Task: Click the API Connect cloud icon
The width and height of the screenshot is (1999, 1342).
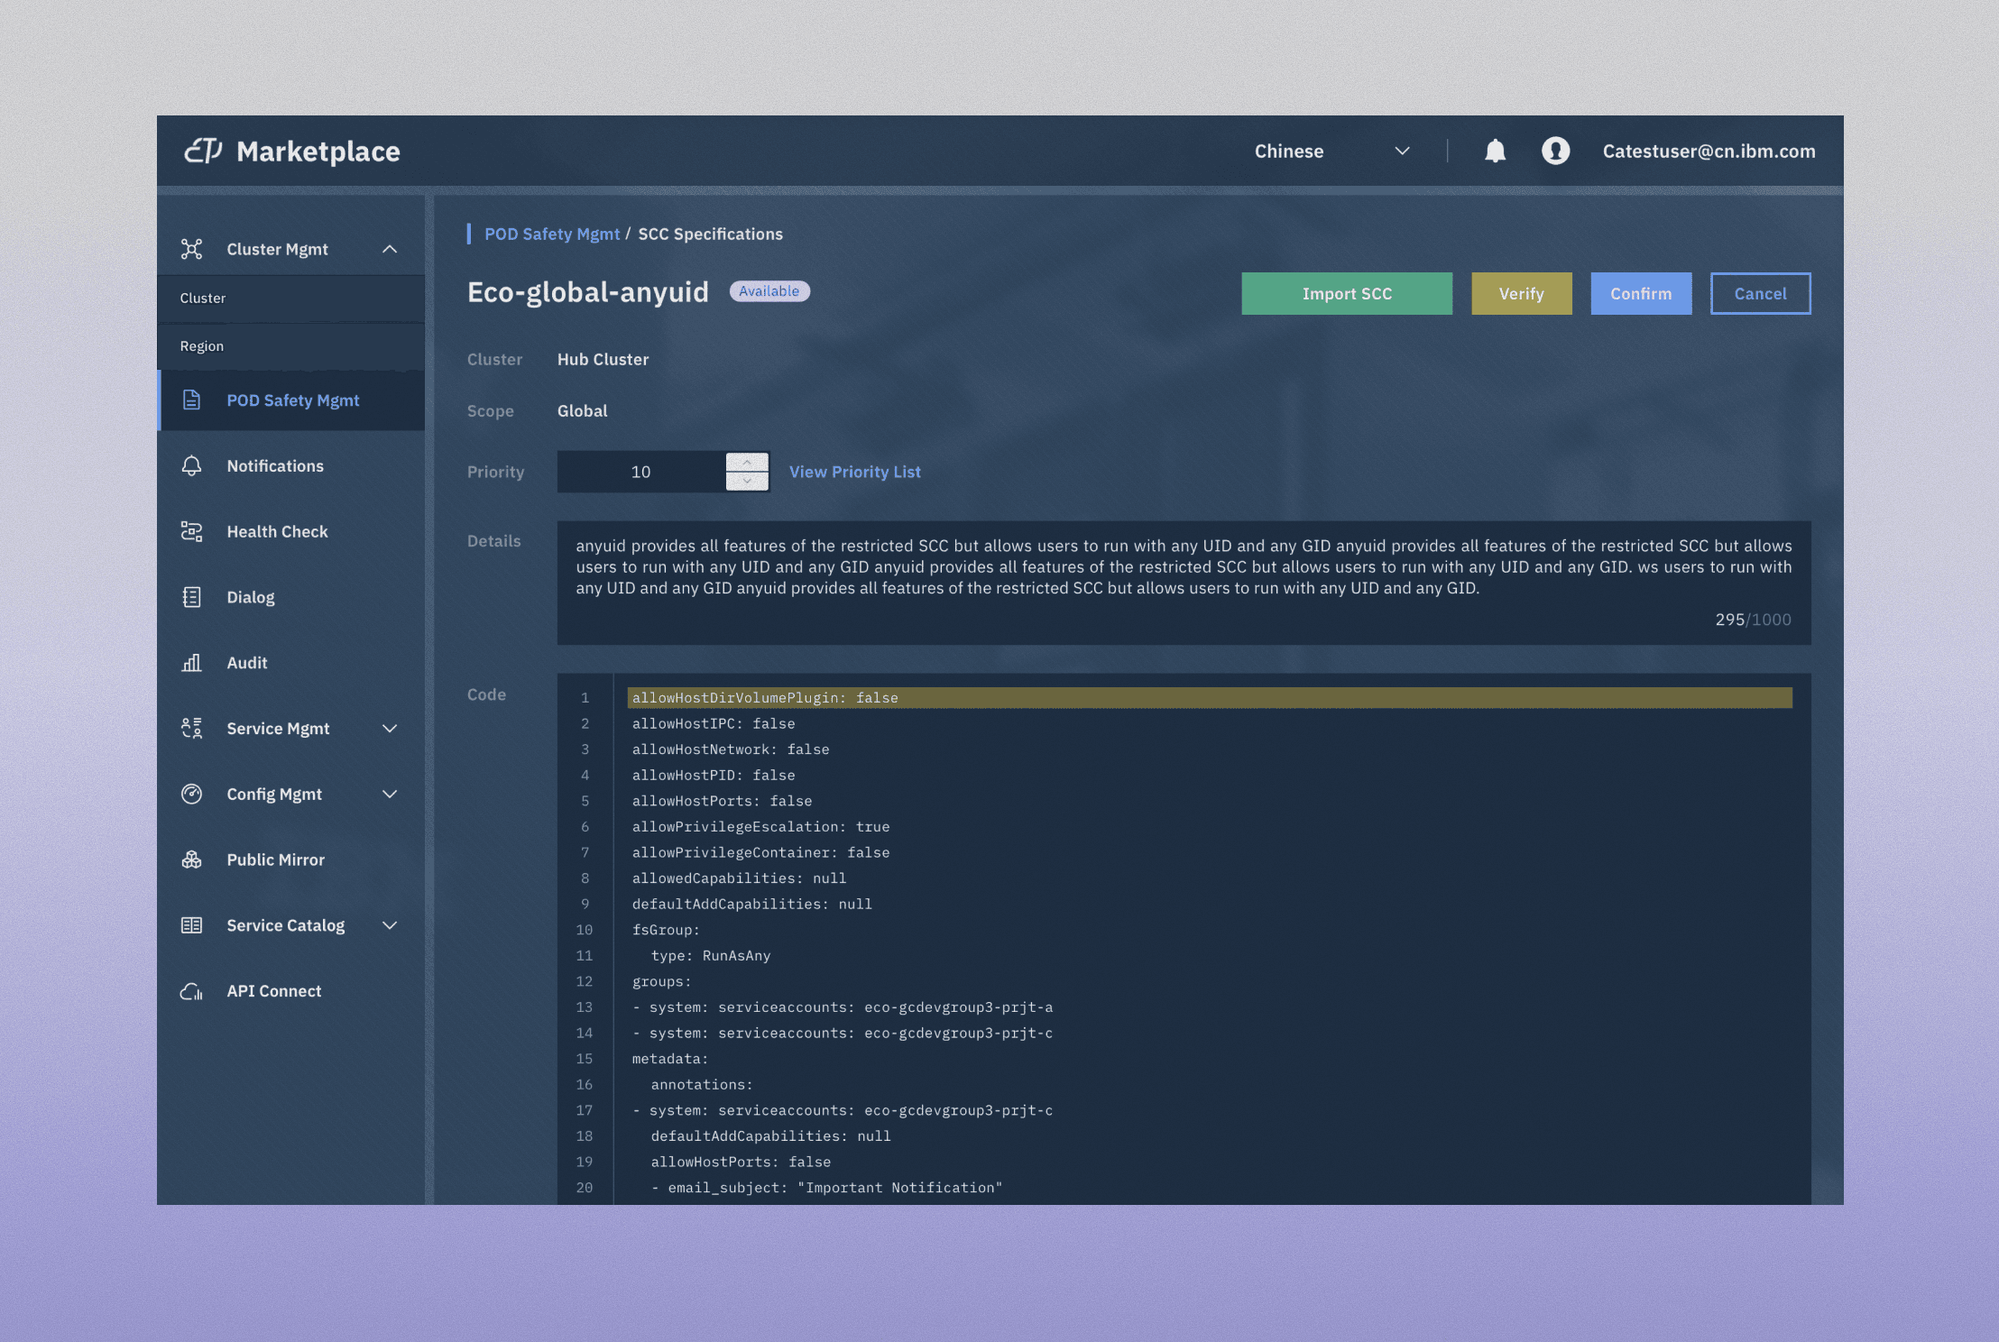Action: point(191,991)
